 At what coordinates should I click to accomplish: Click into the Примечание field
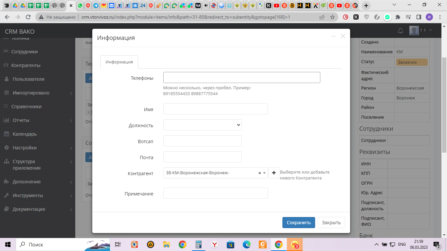(216, 193)
